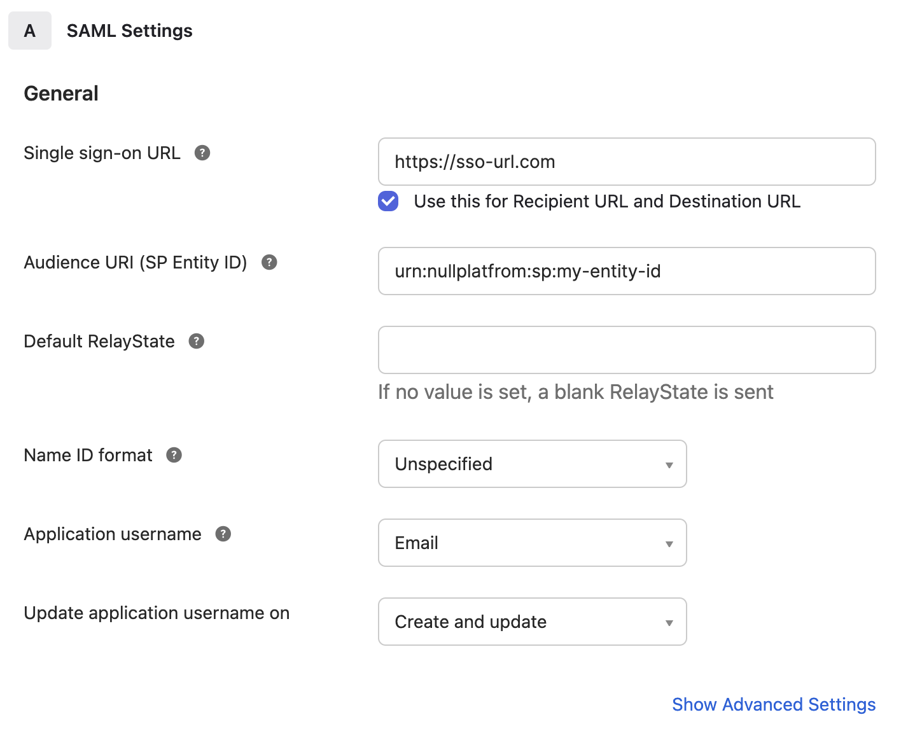Click help icon next to Single sign-on URL
This screenshot has height=752, width=901.
point(202,153)
